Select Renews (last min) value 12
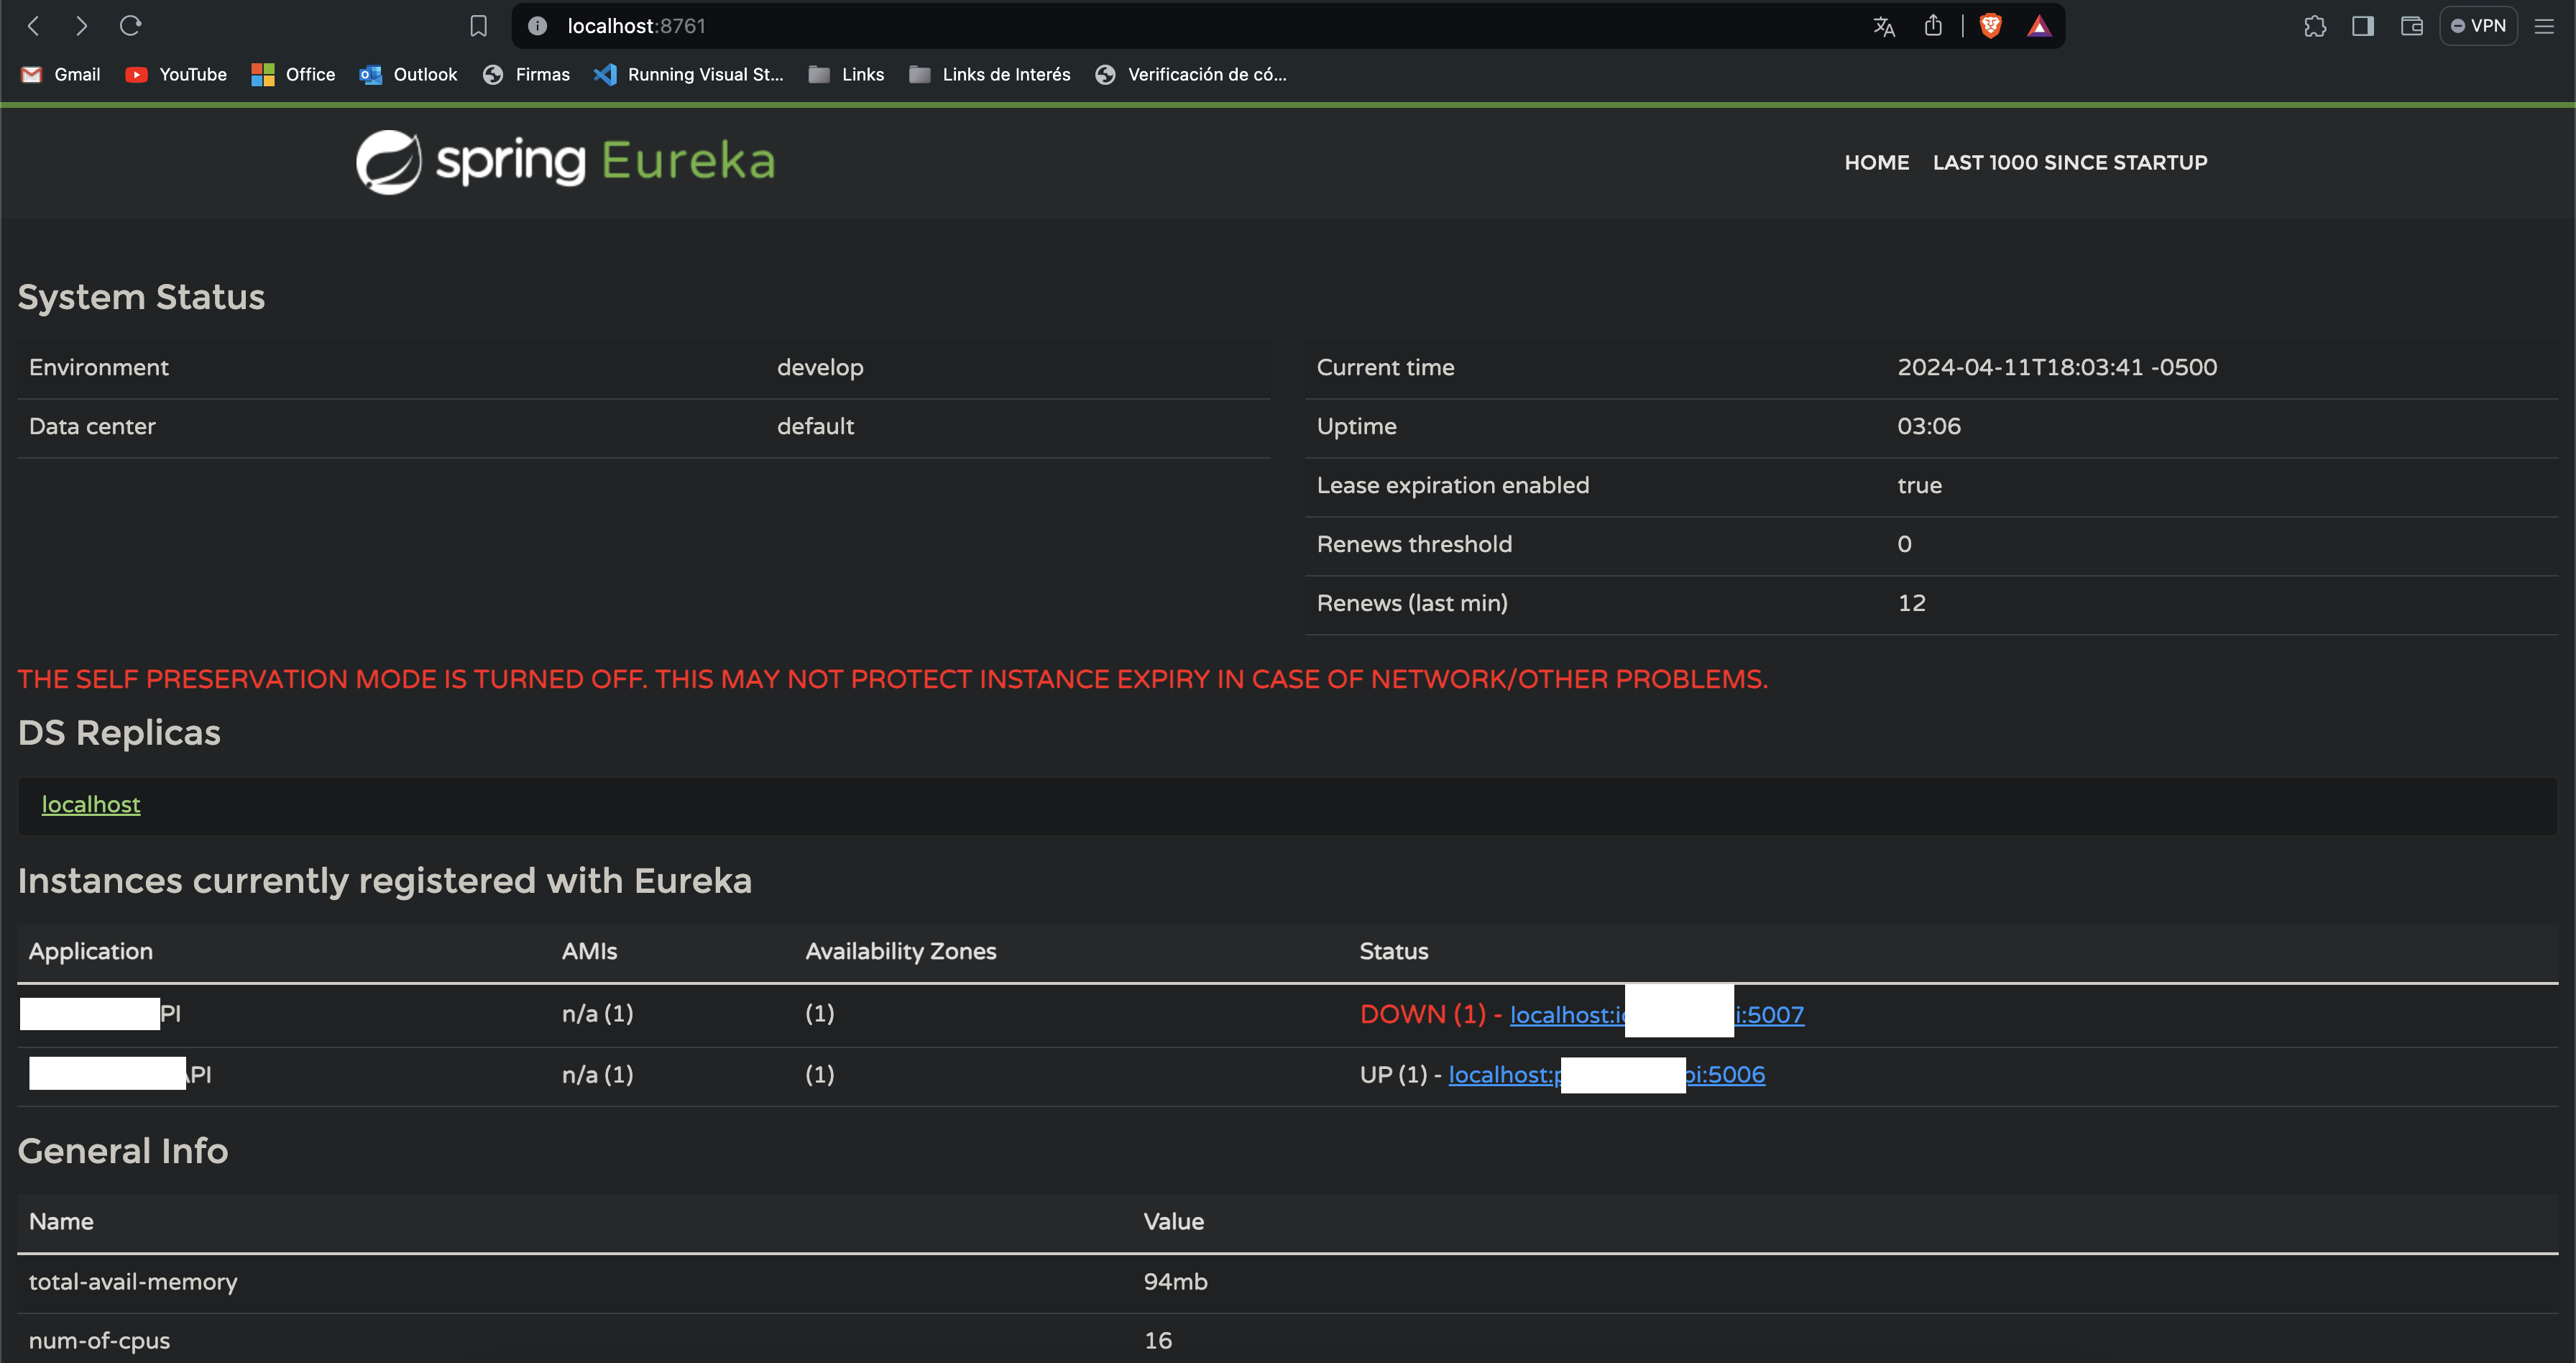The image size is (2576, 1363). (1911, 603)
